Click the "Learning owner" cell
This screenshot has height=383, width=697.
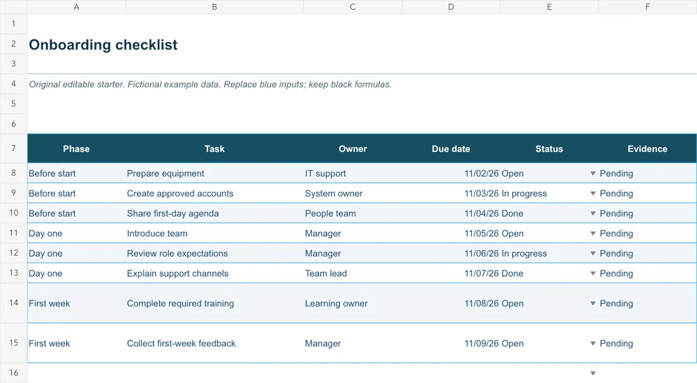tap(352, 303)
